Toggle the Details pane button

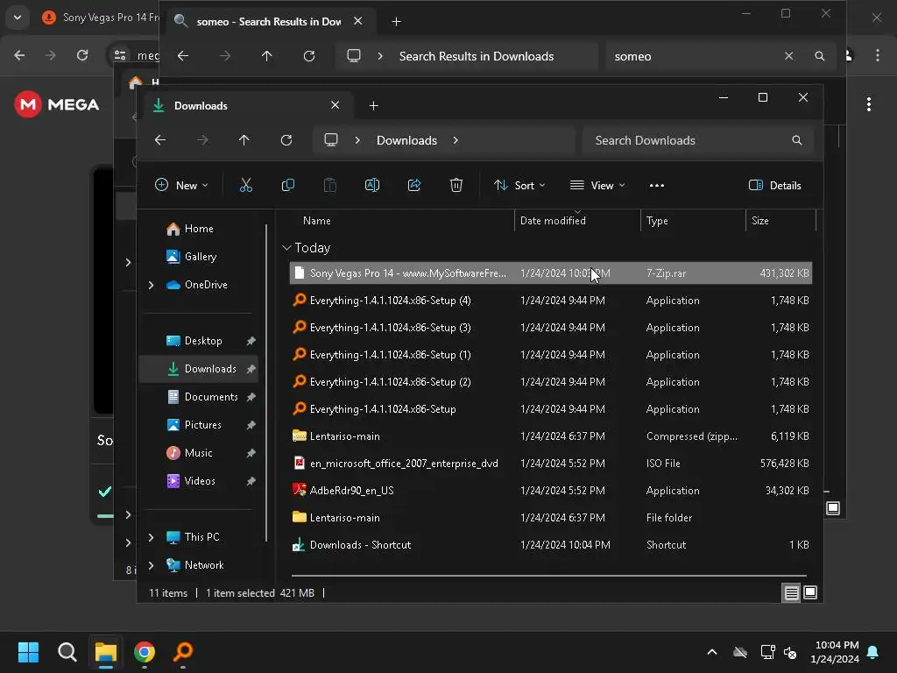[x=775, y=186]
